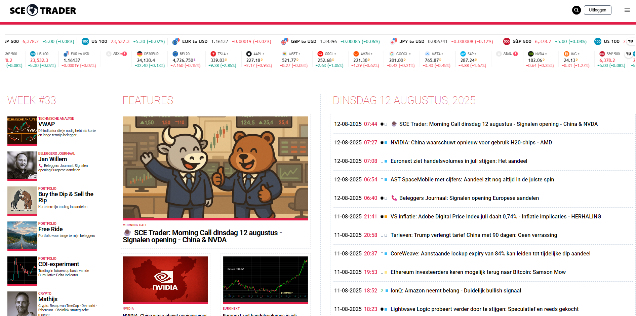Click the EURONEXT category label under the chart
Screen dimensions: 636x316
[x=231, y=309]
